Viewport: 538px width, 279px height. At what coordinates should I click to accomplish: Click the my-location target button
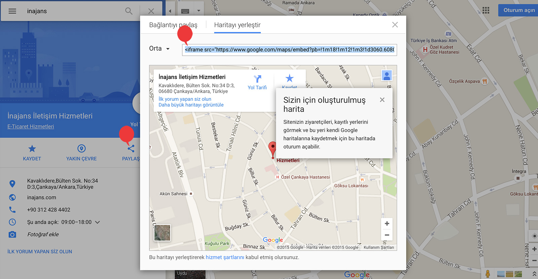tap(534, 236)
